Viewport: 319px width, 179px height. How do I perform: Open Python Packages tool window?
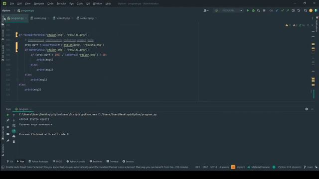point(38,161)
